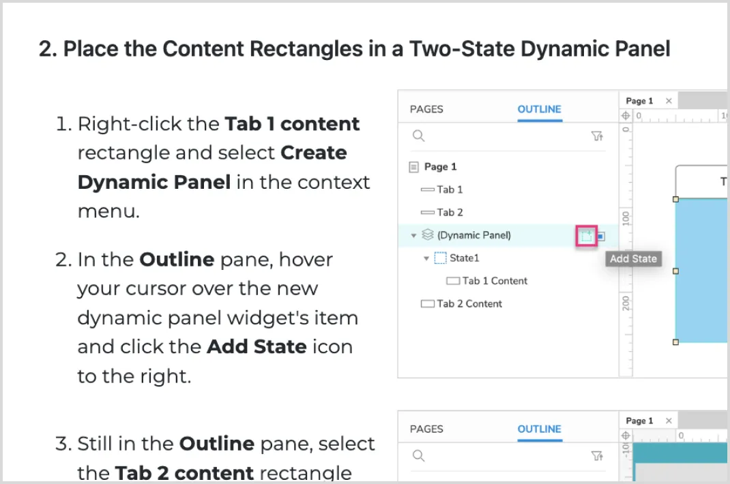Select the Tab 1 Content item in the outline
The height and width of the screenshot is (484, 730).
pos(495,281)
